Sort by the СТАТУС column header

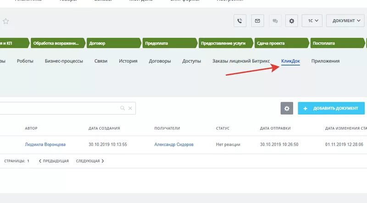pos(222,128)
